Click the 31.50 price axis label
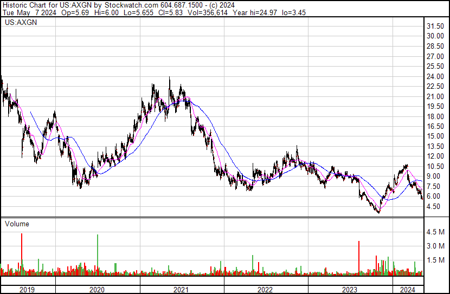This screenshot has width=450, height=294. tap(435, 26)
